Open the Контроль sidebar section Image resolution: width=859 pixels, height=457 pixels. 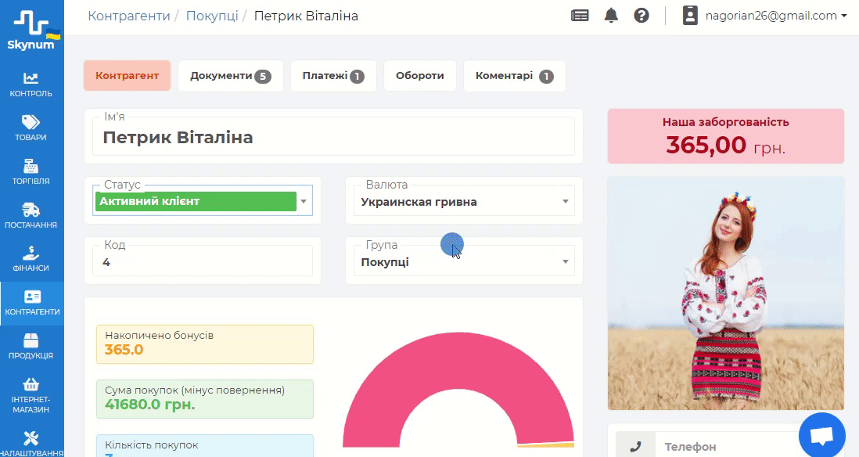pyautogui.click(x=31, y=85)
